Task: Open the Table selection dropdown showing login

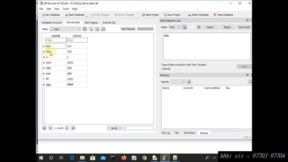Action: click(65, 29)
